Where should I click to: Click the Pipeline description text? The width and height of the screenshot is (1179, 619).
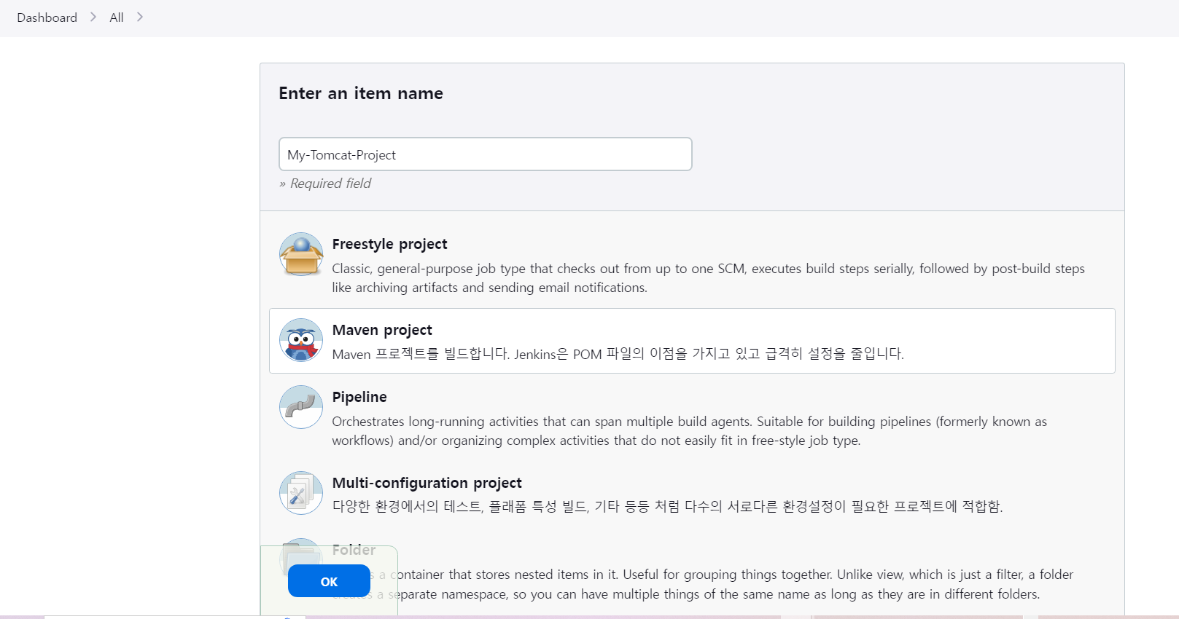click(x=690, y=431)
